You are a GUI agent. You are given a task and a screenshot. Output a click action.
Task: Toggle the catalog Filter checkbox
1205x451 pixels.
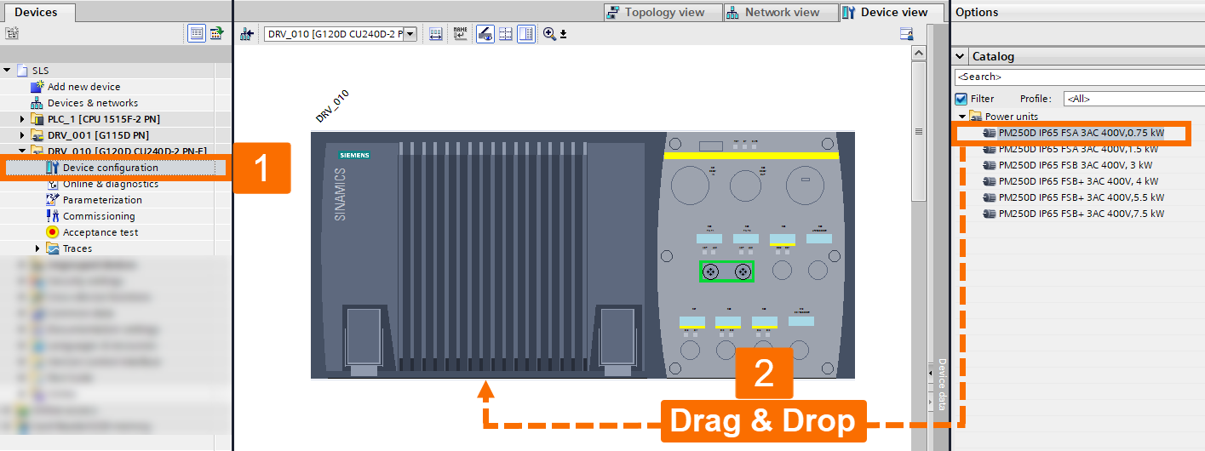point(961,99)
